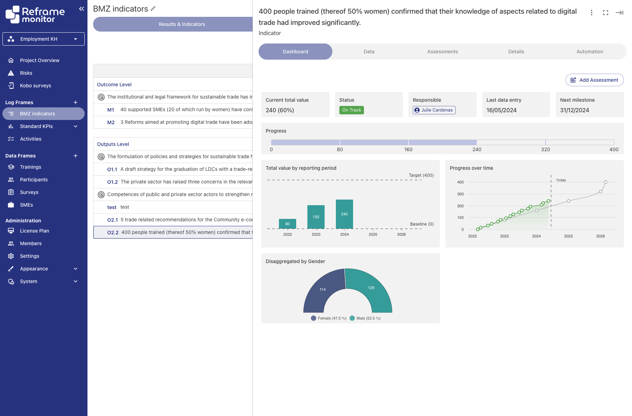Collapse the sidebar with double chevron icon

click(82, 9)
